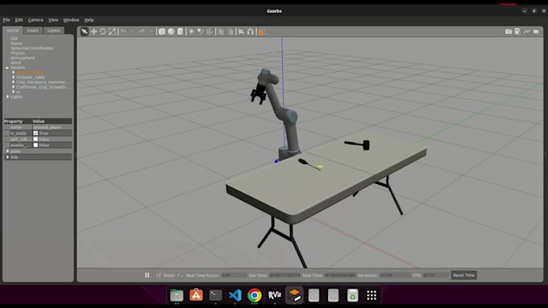
Task: Click the video record icon
Action: click(x=536, y=31)
